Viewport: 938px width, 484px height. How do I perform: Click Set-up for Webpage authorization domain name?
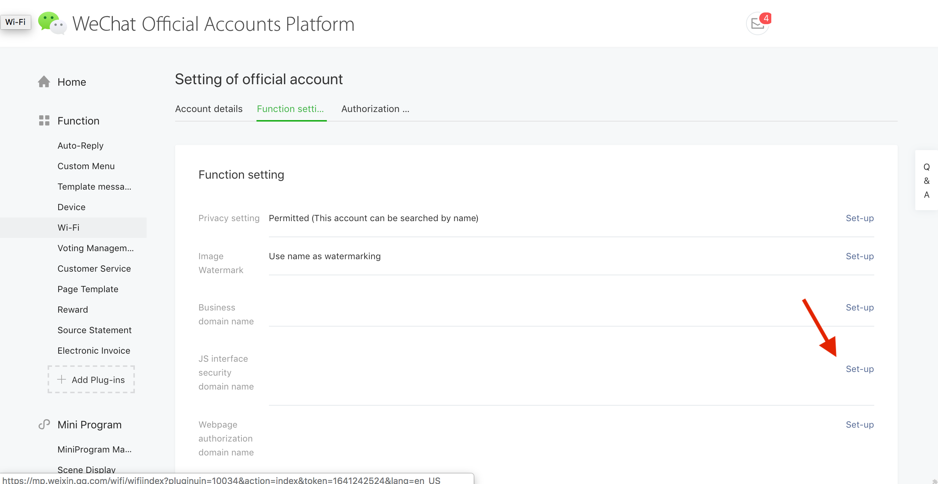tap(859, 424)
